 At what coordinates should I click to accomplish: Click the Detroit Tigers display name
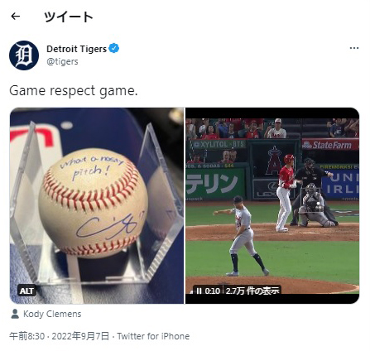coord(76,49)
